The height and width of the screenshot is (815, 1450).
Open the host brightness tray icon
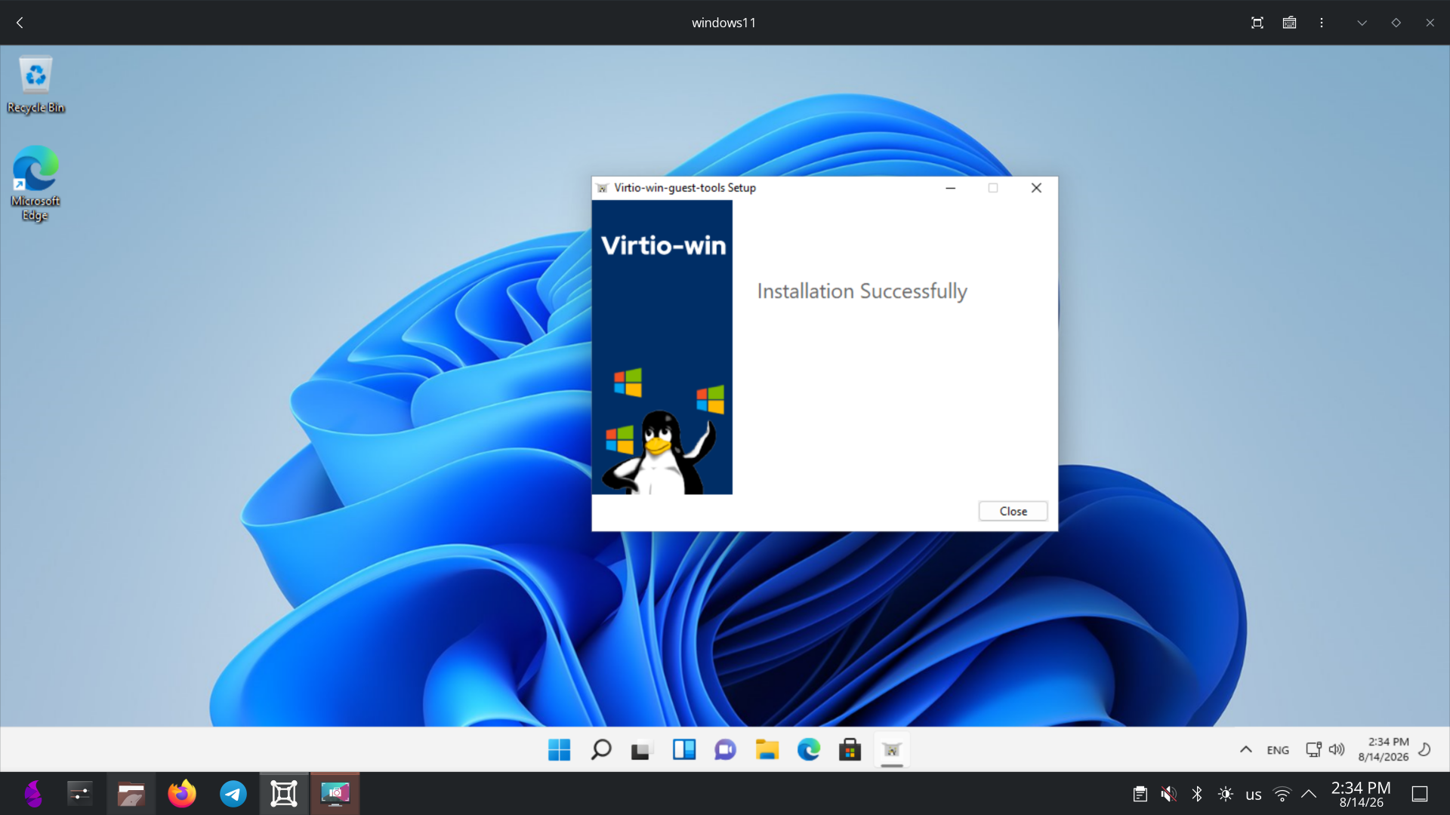[x=1226, y=794]
